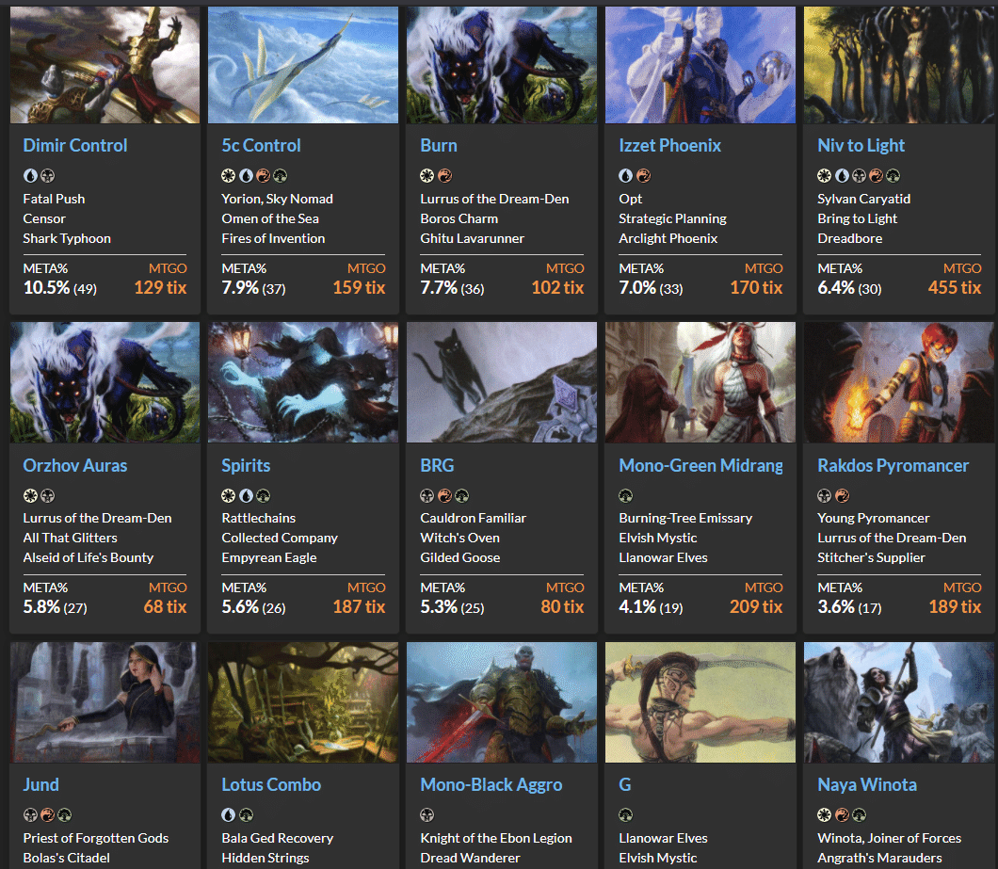The width and height of the screenshot is (998, 869).
Task: Click the green mana icon under Mono-Green Midrange
Action: pos(626,496)
